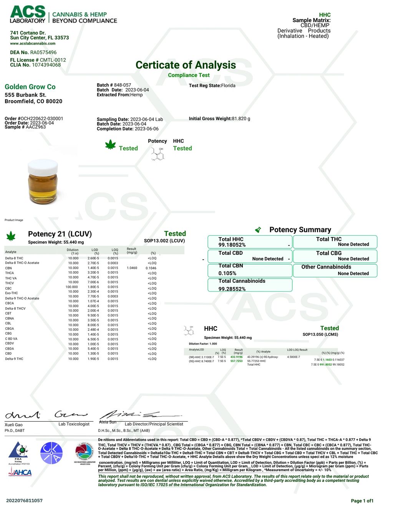Click the SOP13.002 (LCUV) method label

click(x=164, y=241)
